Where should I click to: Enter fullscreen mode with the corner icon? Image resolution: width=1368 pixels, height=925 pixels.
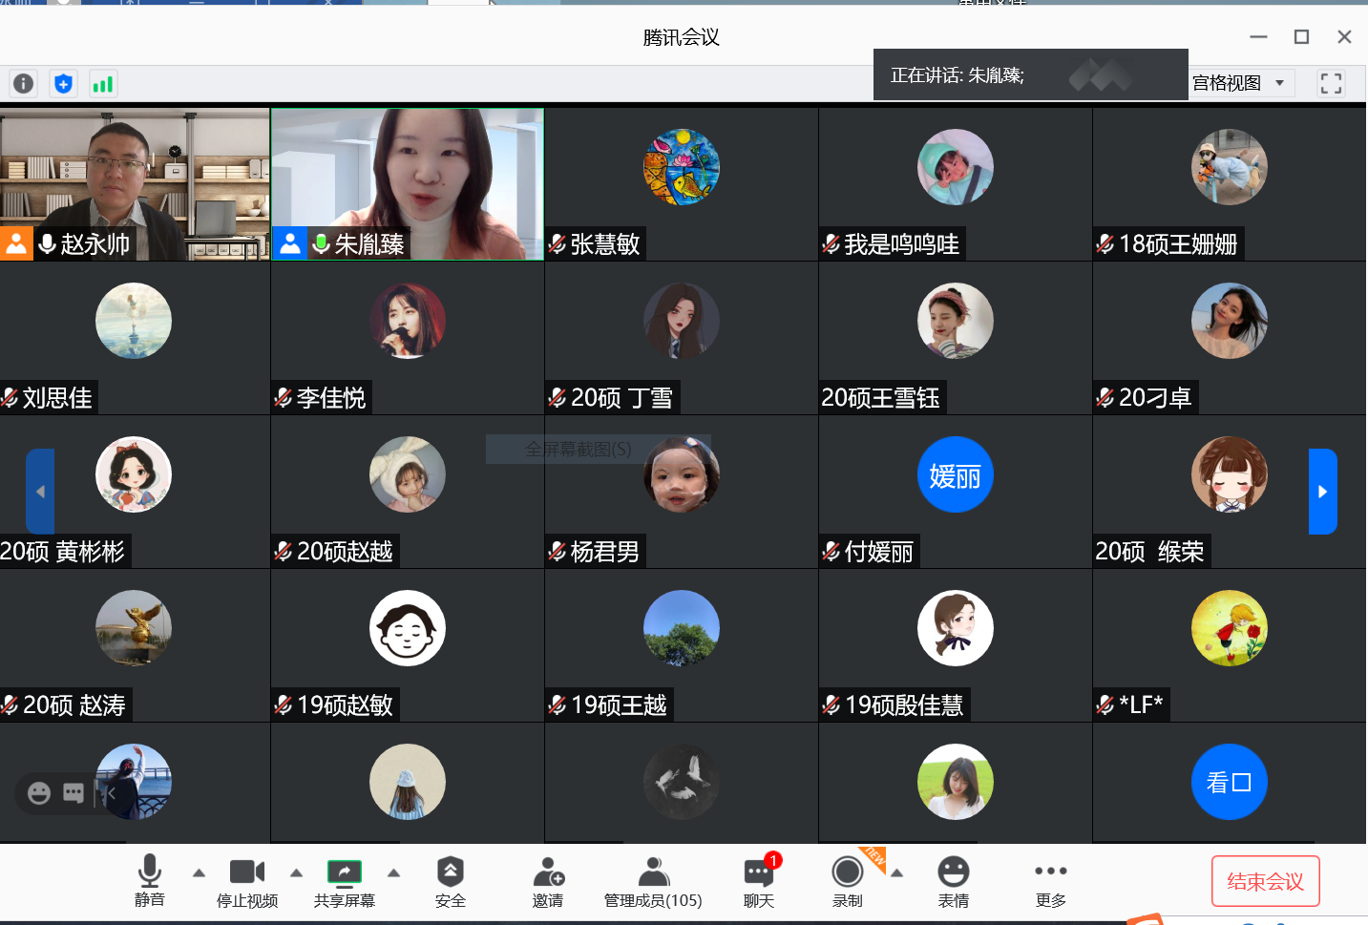point(1331,84)
